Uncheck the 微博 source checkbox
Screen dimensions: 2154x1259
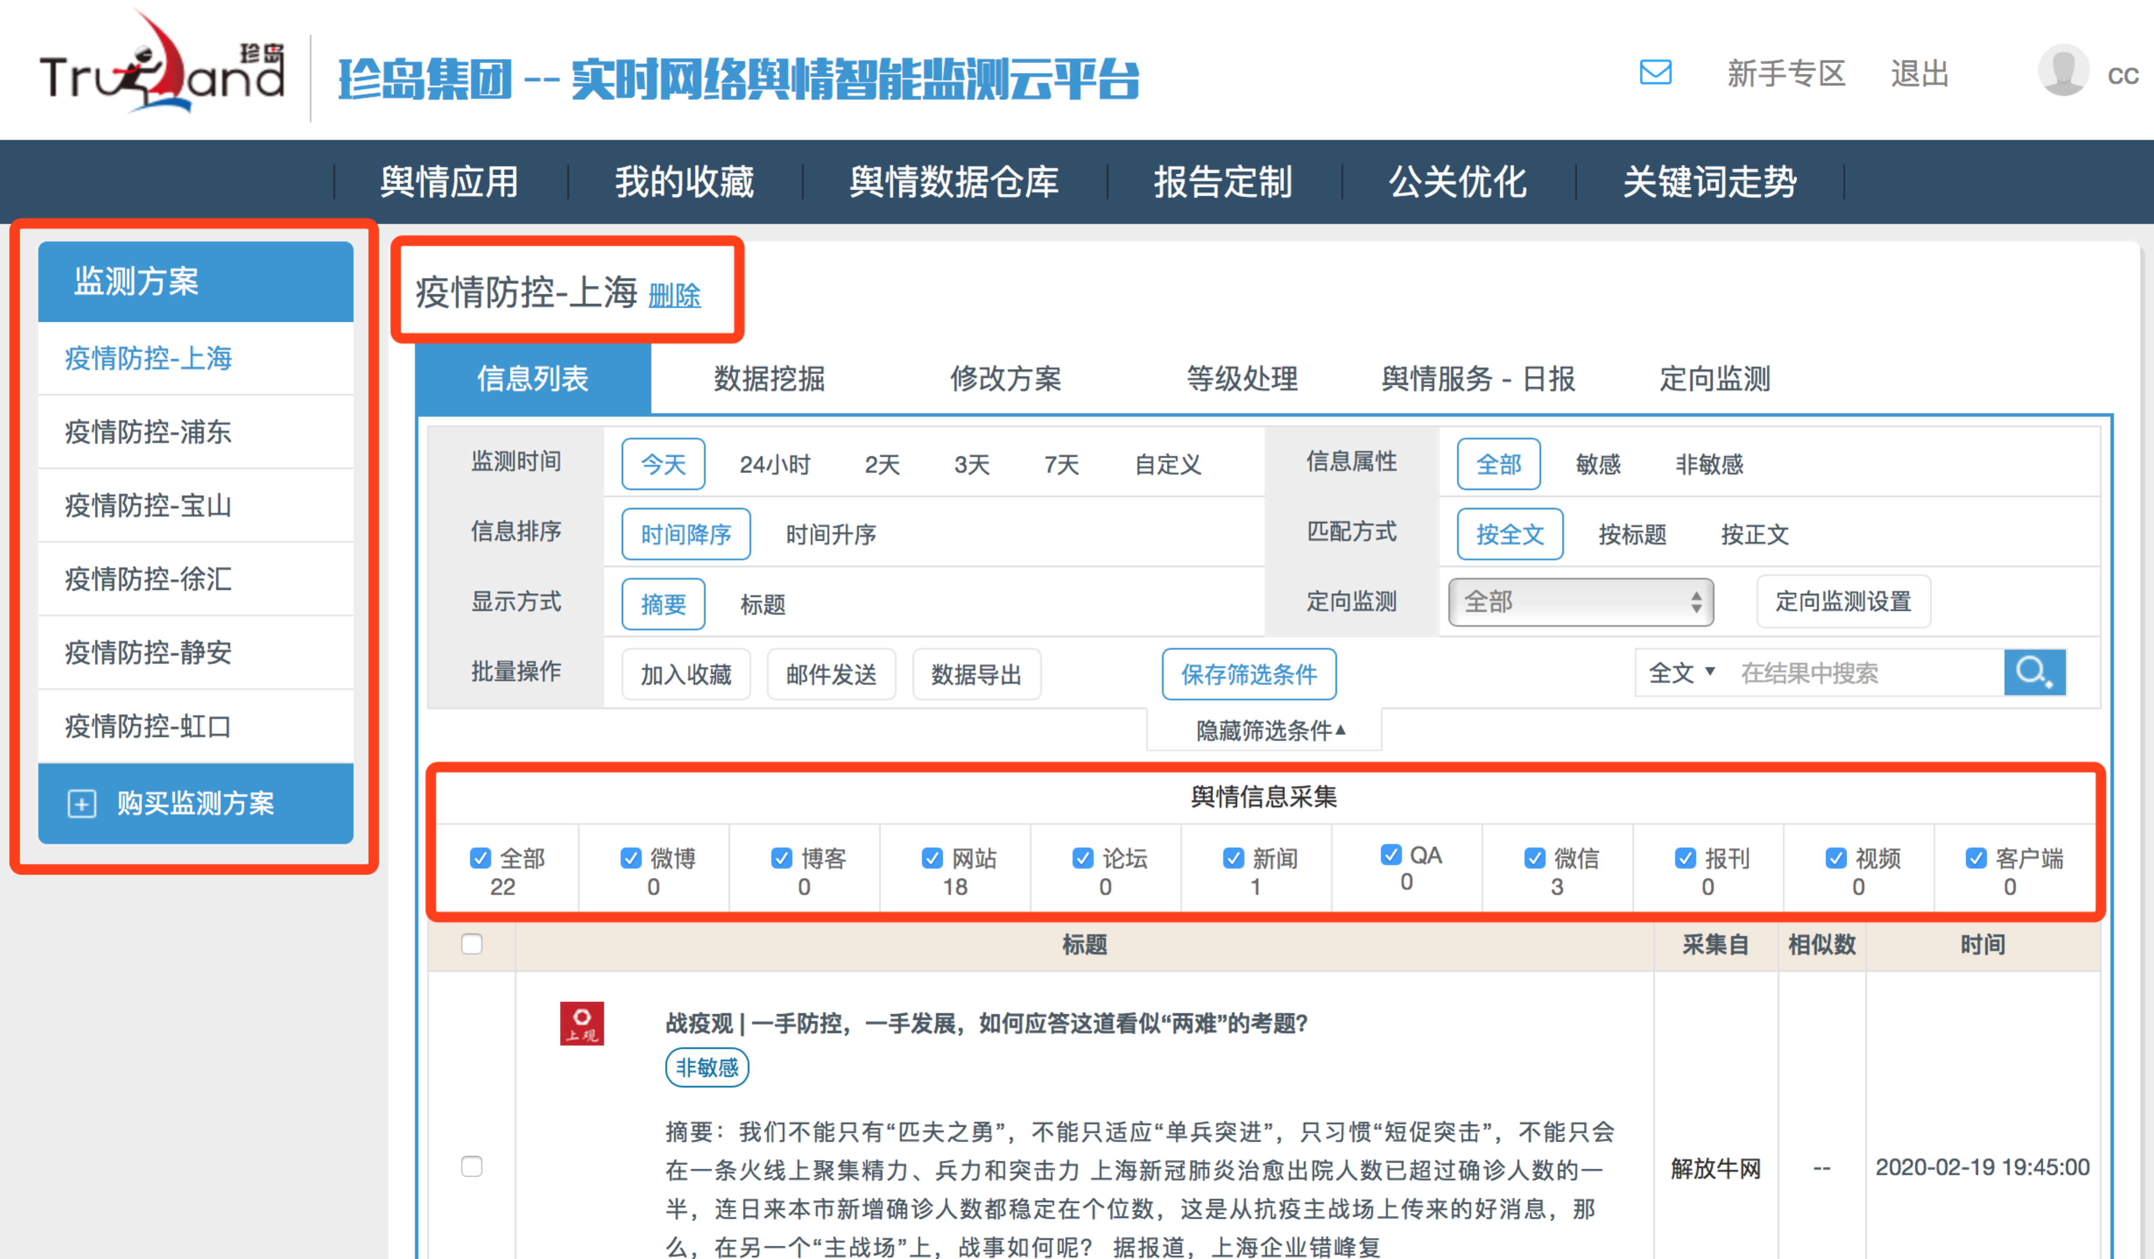point(631,857)
